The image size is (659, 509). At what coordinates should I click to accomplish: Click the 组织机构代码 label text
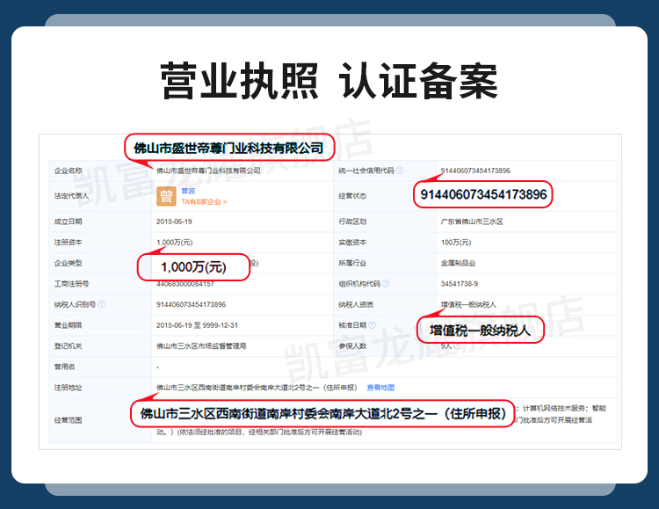359,284
